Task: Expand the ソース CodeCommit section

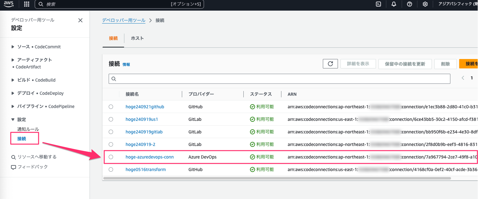Action: [13, 47]
